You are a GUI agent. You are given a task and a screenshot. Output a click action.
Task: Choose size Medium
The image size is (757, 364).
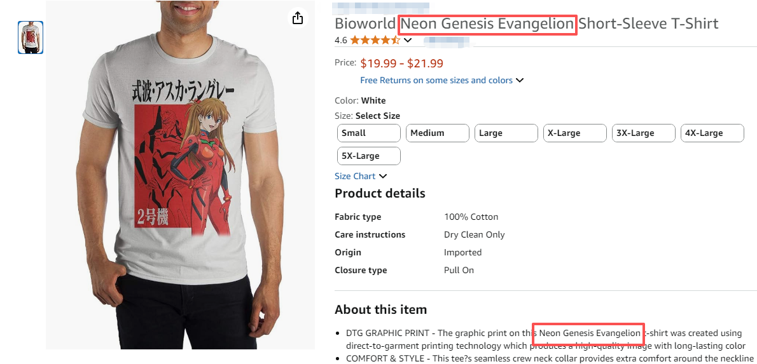coord(437,133)
